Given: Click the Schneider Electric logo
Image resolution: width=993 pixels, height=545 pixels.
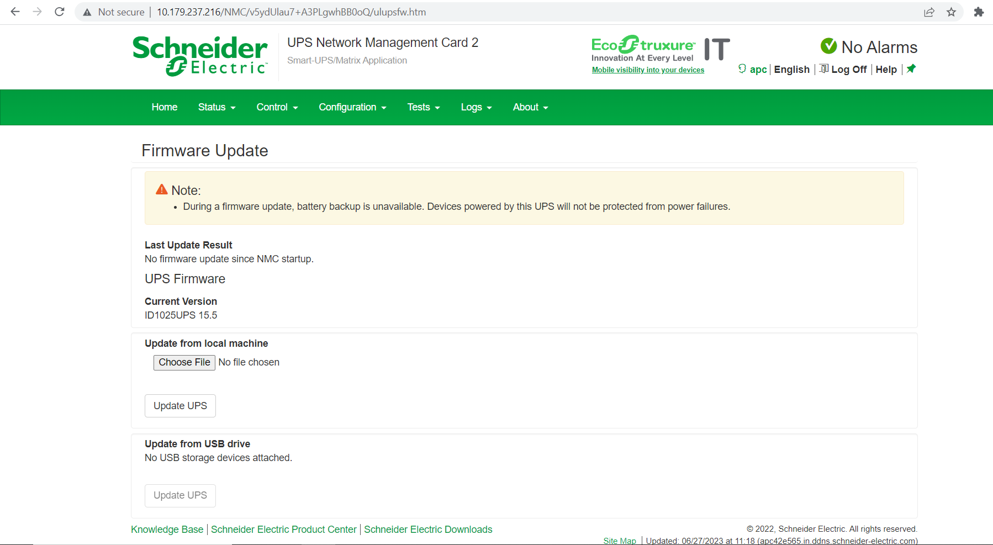Looking at the screenshot, I should (x=200, y=56).
